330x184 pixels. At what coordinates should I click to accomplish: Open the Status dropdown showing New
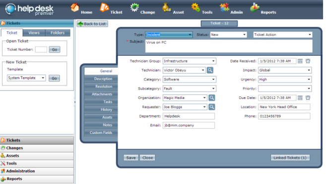[228, 35]
